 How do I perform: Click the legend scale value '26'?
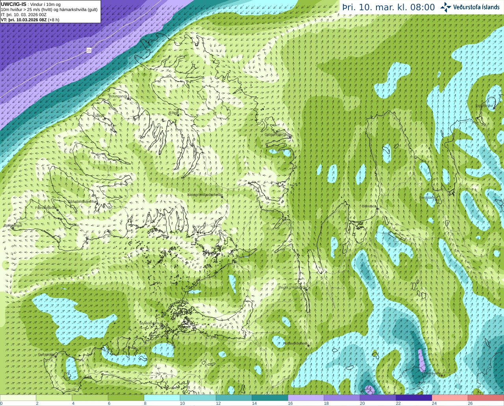470,404
